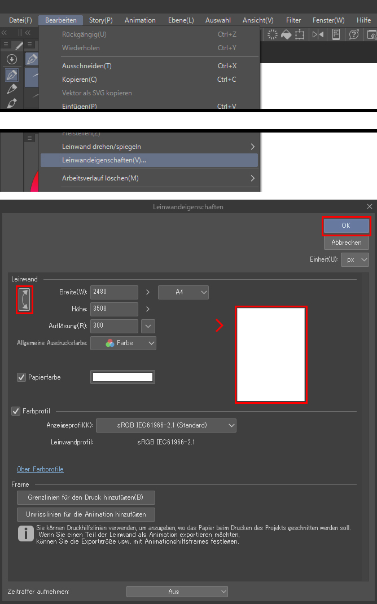Open the A4 paper size preset dropdown
The width and height of the screenshot is (377, 604).
coord(183,292)
